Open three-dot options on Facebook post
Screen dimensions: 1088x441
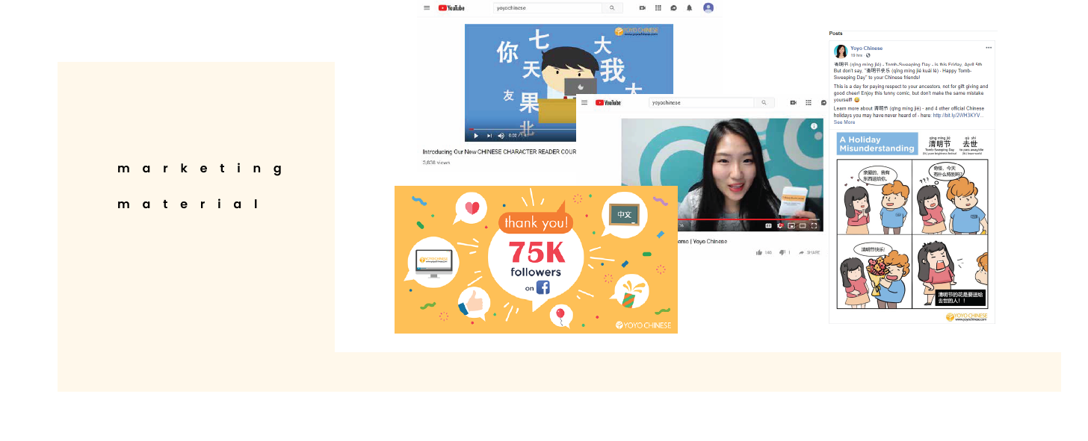click(x=989, y=48)
